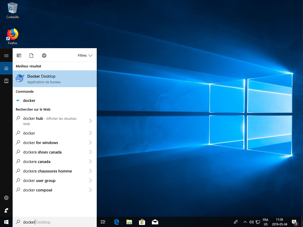Expand the docker composé suggestion arrow

tap(90, 190)
